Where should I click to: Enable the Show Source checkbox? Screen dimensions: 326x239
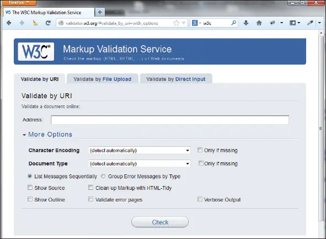pos(30,188)
